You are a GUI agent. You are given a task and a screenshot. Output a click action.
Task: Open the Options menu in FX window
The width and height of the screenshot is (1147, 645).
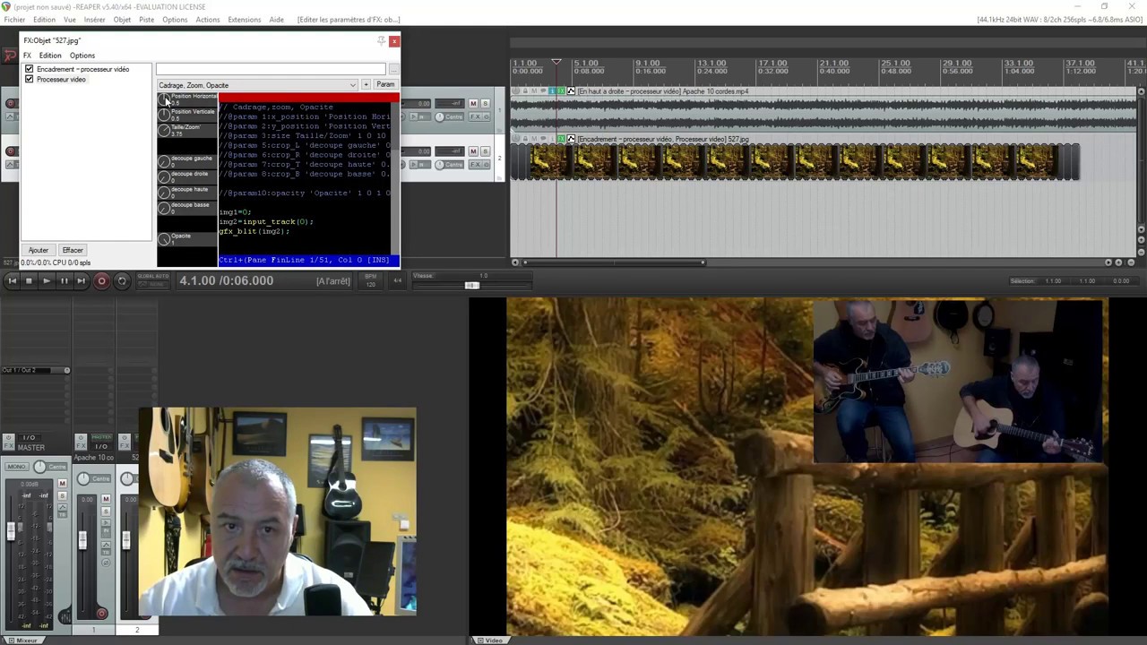(x=82, y=56)
